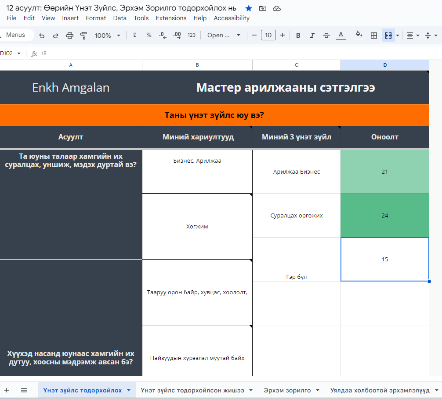Select cell with score 24
This screenshot has width=442, height=399.
point(385,216)
